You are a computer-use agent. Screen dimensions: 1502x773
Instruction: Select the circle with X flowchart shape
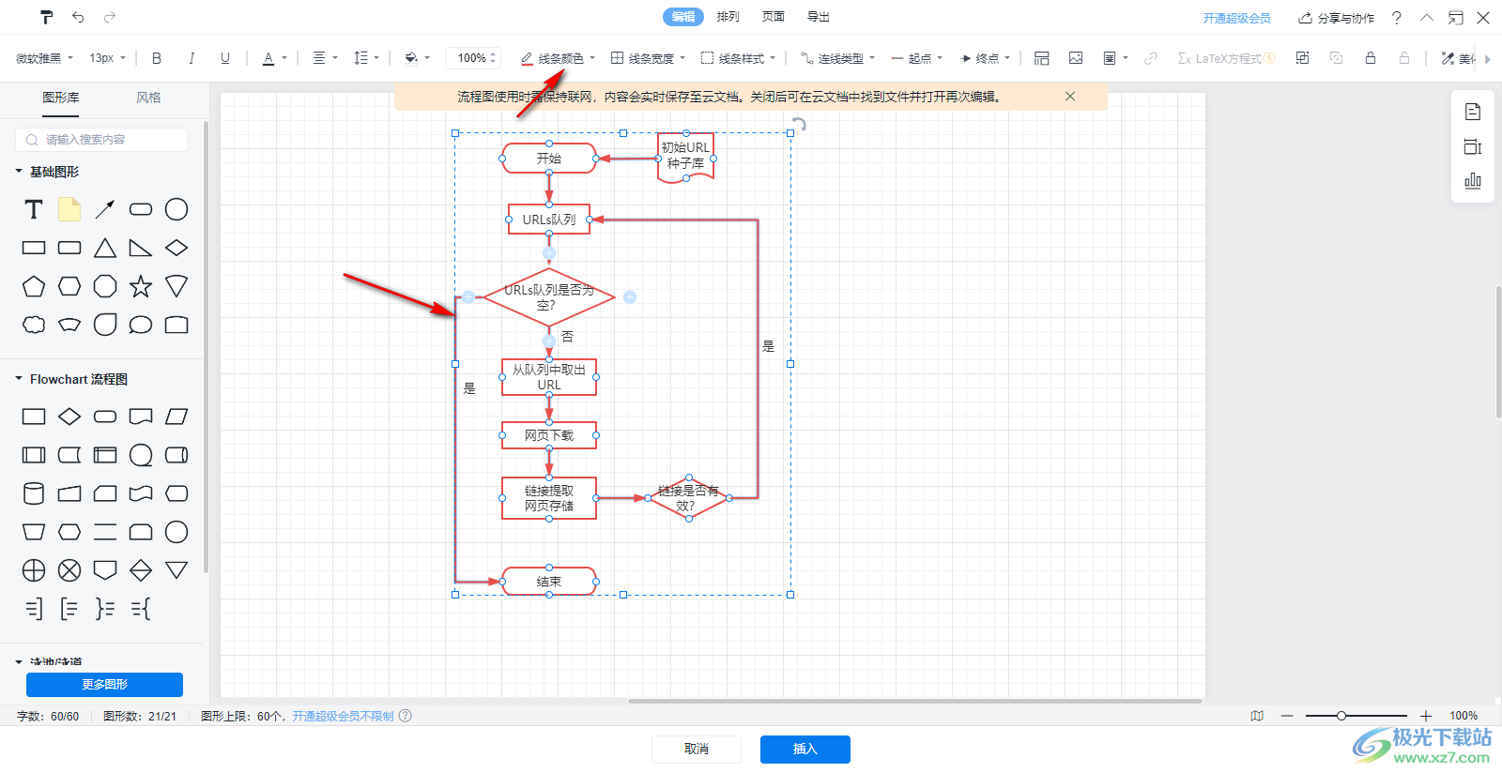[69, 570]
